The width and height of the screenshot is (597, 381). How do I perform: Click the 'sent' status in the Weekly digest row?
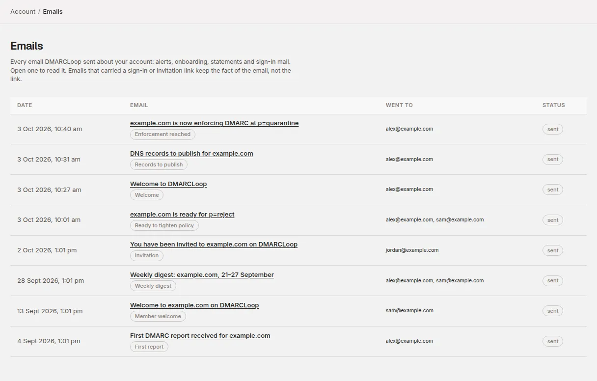click(553, 281)
